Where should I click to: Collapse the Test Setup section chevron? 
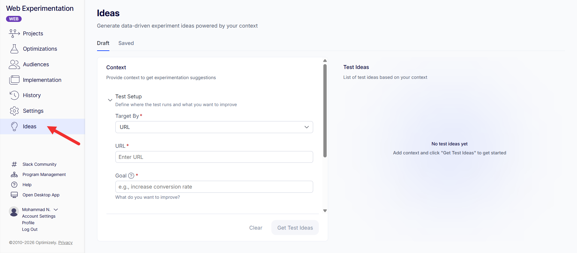pos(110,100)
